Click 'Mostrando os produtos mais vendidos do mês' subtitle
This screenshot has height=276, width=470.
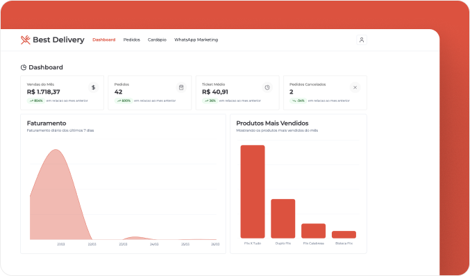pyautogui.click(x=277, y=130)
